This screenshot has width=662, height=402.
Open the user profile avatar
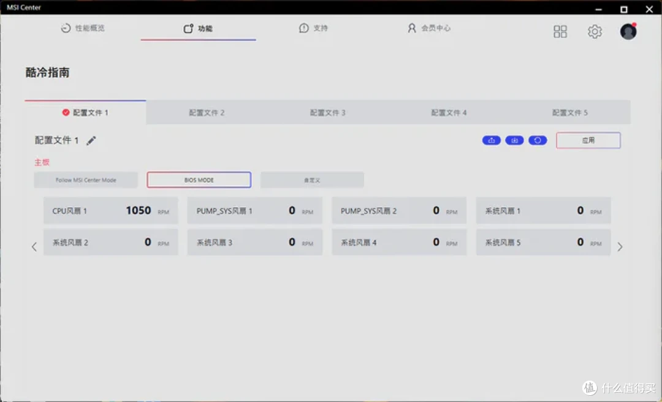tap(628, 31)
